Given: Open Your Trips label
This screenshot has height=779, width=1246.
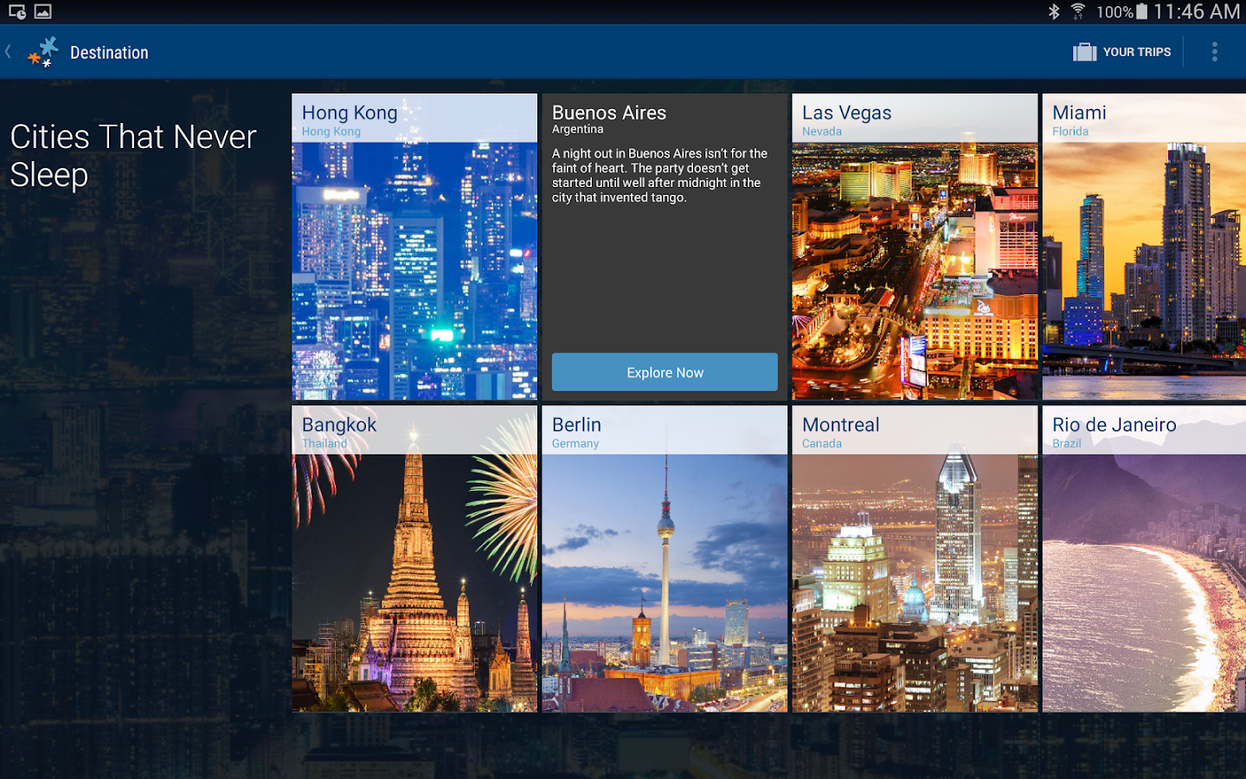Looking at the screenshot, I should (1137, 52).
